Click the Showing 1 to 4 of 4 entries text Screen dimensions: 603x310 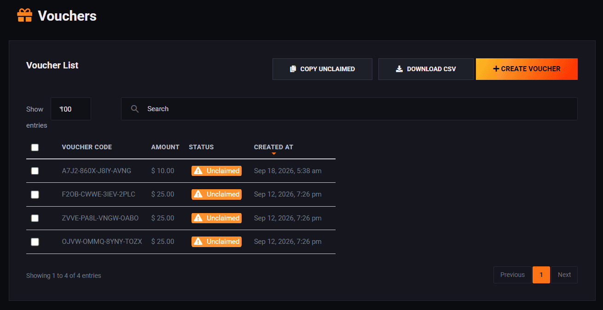[x=64, y=276]
